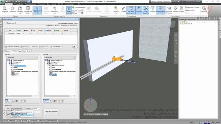This screenshot has width=221, height=124.
Task: Expand the Проект ribbon panel arrow
Action: (19, 16)
